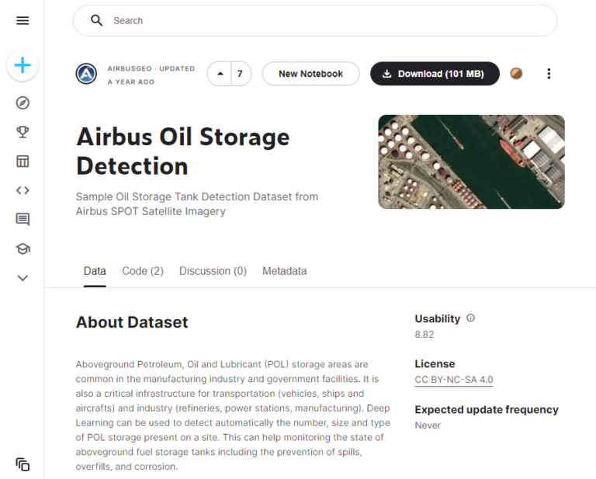The height and width of the screenshot is (479, 596).
Task: Open the CC BY-NC-SA 4.0 license link
Action: coord(454,380)
